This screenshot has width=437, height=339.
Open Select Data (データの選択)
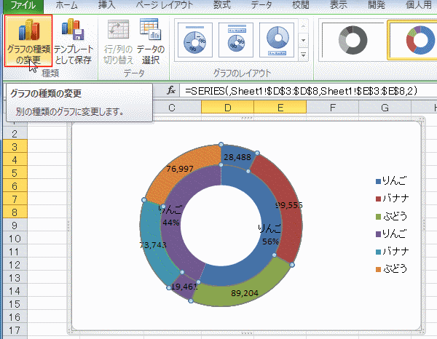click(151, 41)
